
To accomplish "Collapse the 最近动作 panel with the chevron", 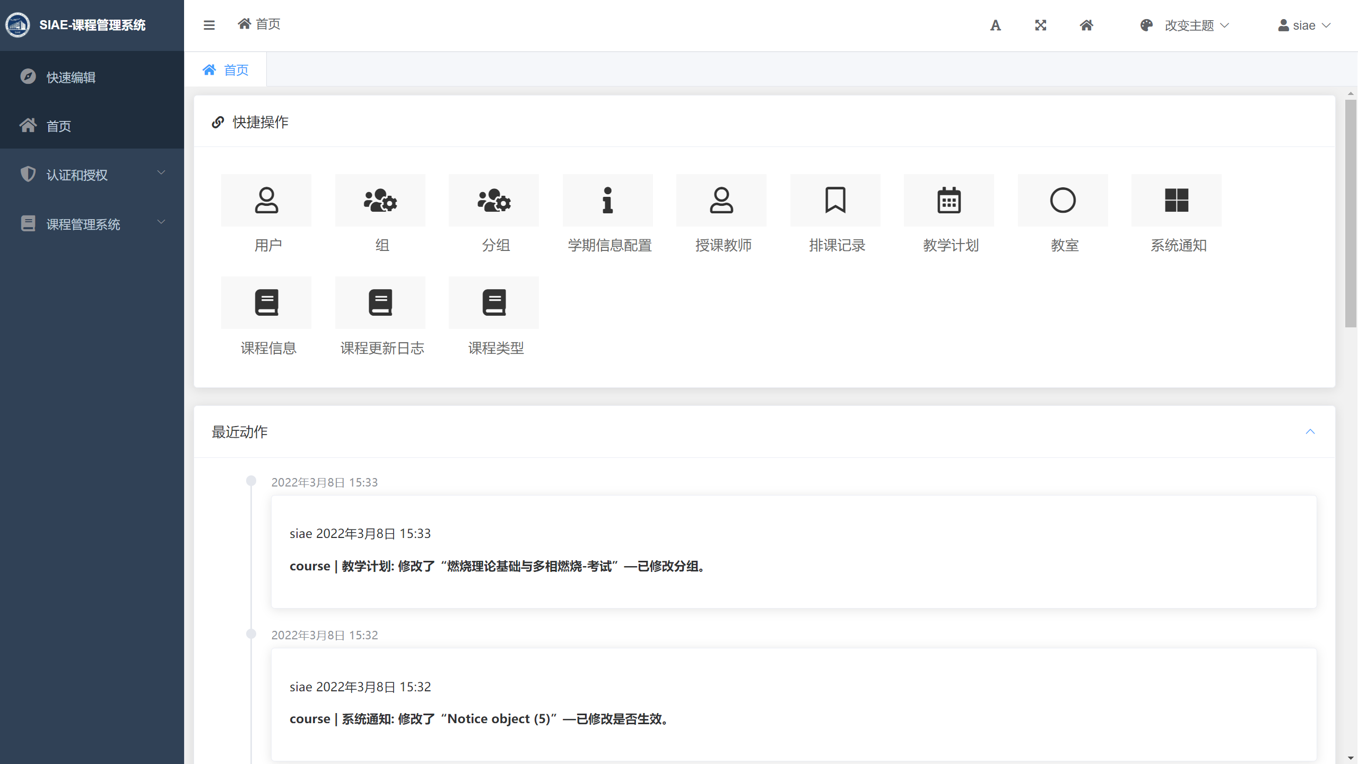I will 1310,431.
